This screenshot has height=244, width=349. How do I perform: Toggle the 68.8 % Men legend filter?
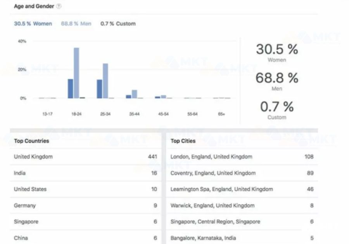point(76,24)
